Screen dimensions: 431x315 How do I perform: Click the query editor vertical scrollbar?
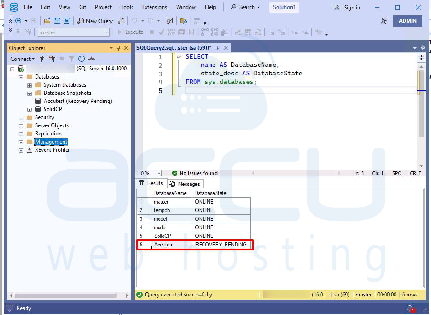pos(421,104)
